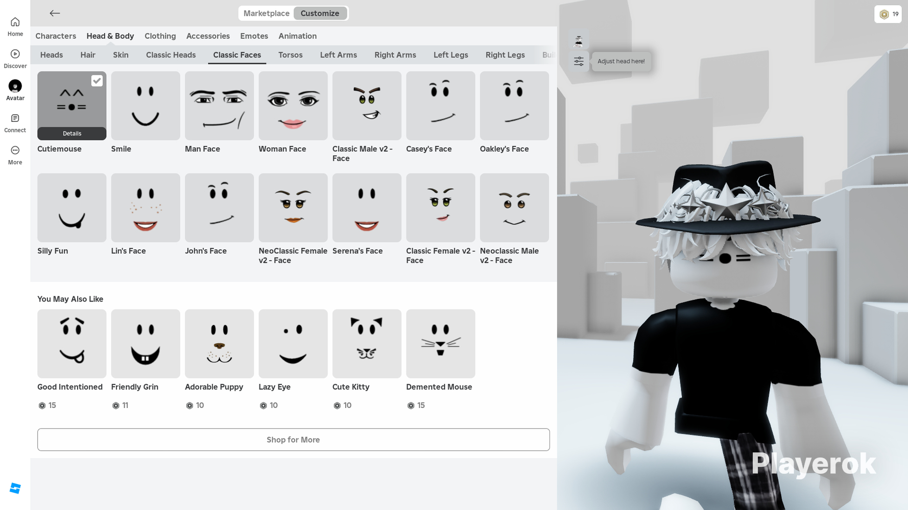Viewport: 908px width, 510px height.
Task: Open the Head & Body category
Action: tap(110, 36)
